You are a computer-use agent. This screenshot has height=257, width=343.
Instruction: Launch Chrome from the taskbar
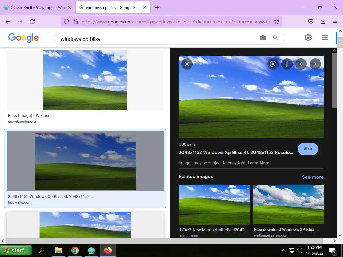point(75,250)
